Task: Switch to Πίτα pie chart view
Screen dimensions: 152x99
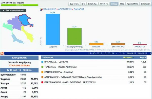Action: 122,4
